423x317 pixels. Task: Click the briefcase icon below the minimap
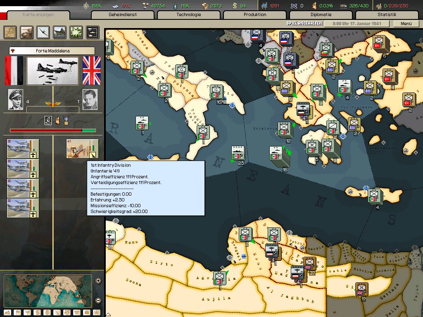(x=87, y=312)
